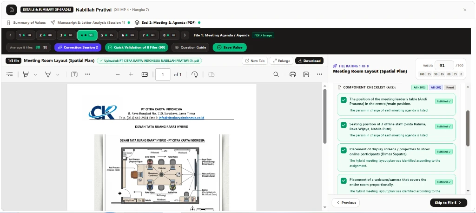476x213 pixels.
Task: Zoom out with the minus icon
Action: pos(118,74)
